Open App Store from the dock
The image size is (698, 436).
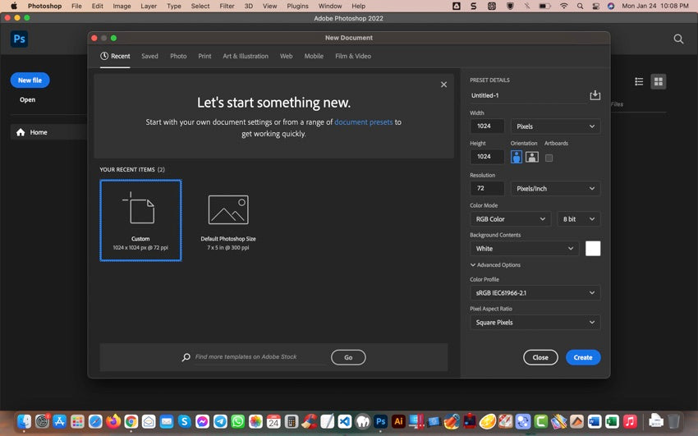pos(60,421)
